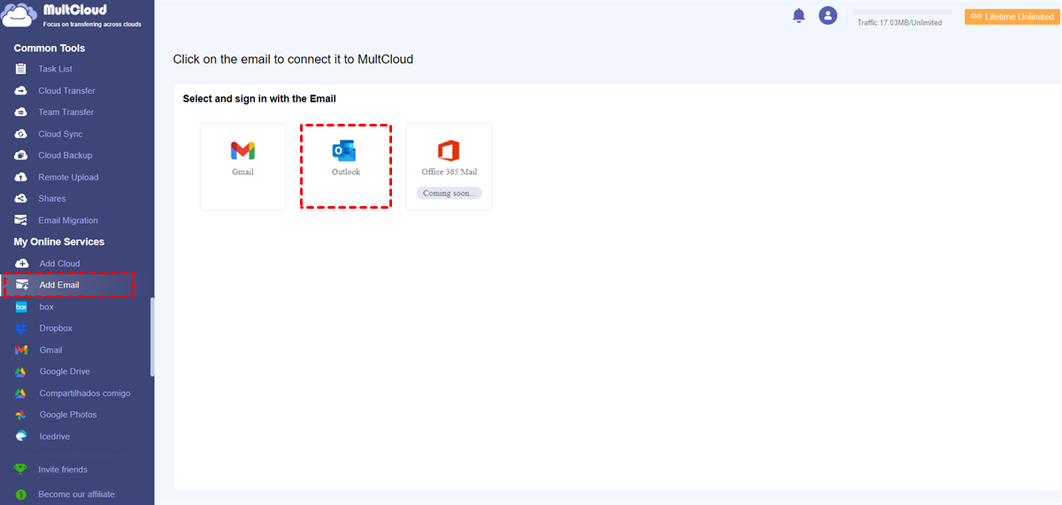Click the Shares icon

coord(20,199)
